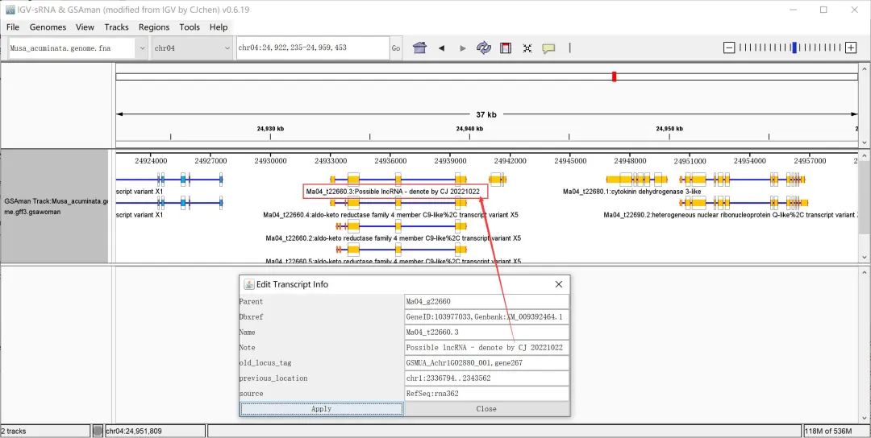Click the zoom level slider bar
The image size is (871, 438).
[x=790, y=48]
